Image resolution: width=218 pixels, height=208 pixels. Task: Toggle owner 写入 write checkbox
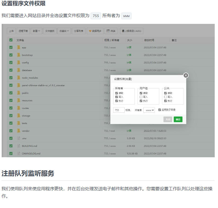[x=116, y=97]
